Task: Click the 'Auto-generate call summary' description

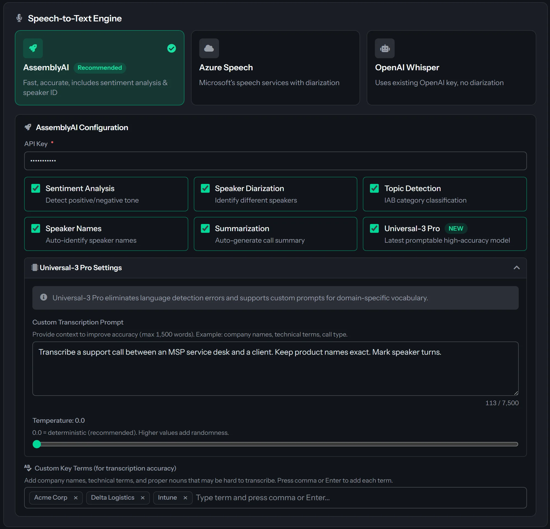Action: tap(260, 240)
